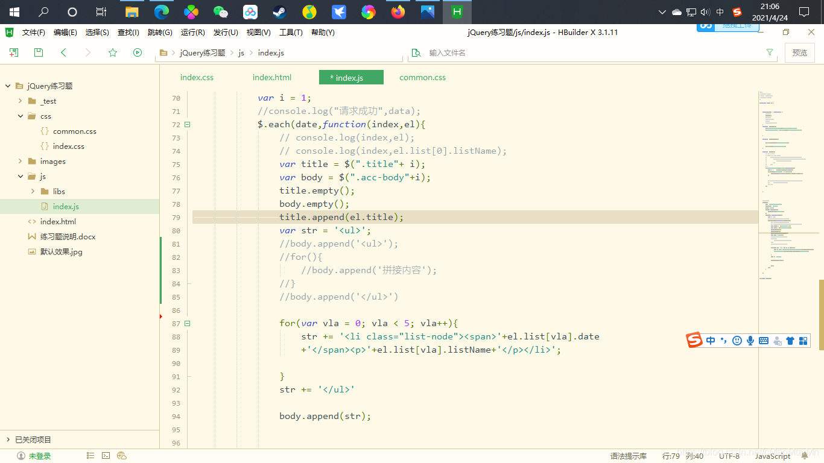Click the 未登录 login link
This screenshot has height=463, width=824.
(40, 456)
